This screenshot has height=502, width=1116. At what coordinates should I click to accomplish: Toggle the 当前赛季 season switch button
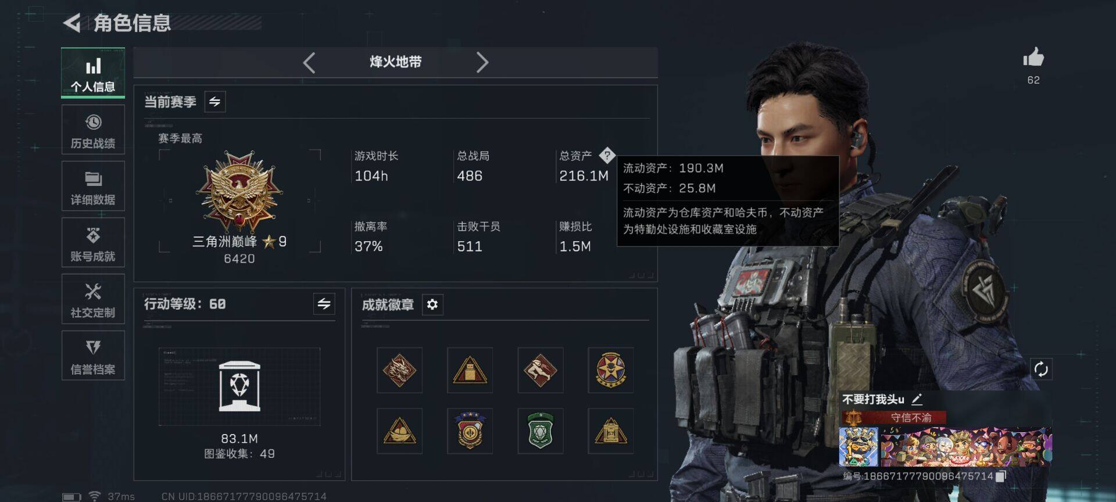coord(215,102)
